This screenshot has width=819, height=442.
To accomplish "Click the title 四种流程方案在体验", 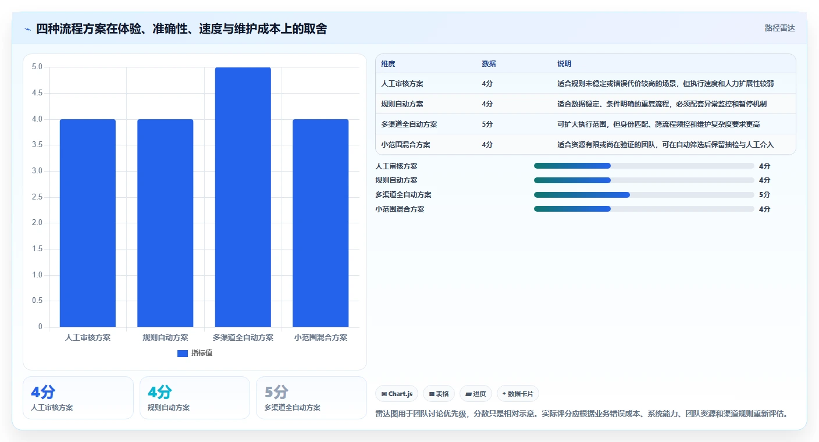I will pyautogui.click(x=181, y=29).
